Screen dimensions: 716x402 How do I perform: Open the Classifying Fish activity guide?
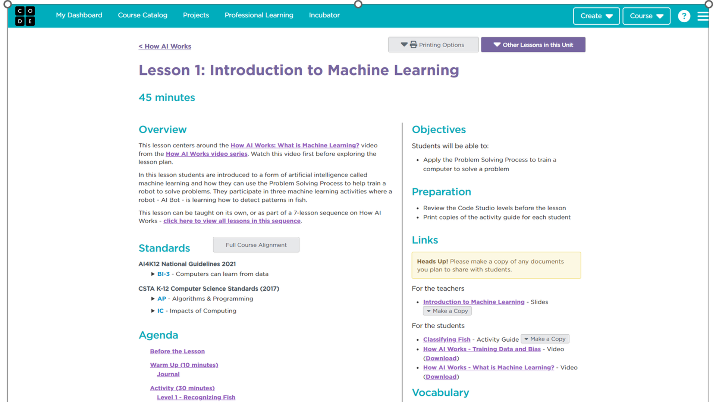(x=446, y=339)
